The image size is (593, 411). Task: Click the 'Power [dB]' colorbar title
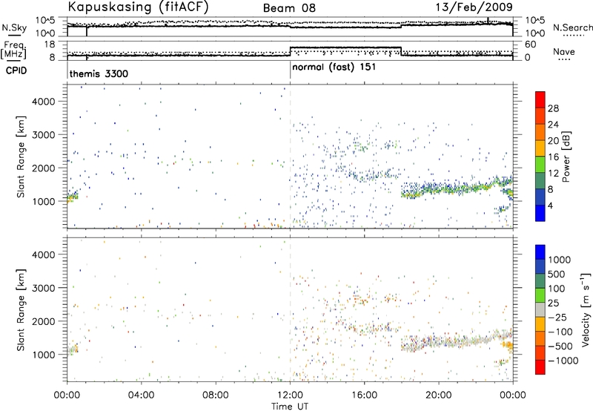pos(566,157)
